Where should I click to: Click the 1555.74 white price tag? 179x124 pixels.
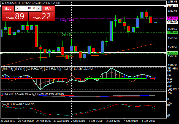pos(172,6)
